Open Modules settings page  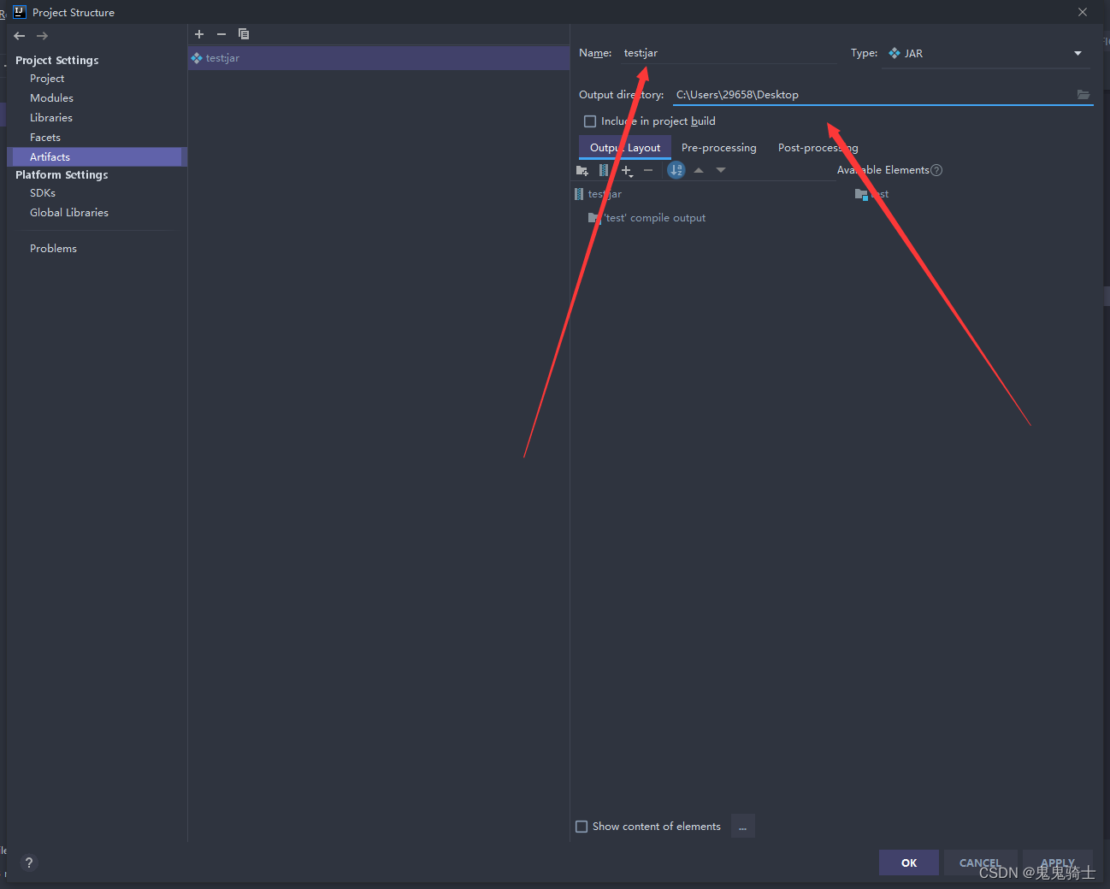(51, 98)
